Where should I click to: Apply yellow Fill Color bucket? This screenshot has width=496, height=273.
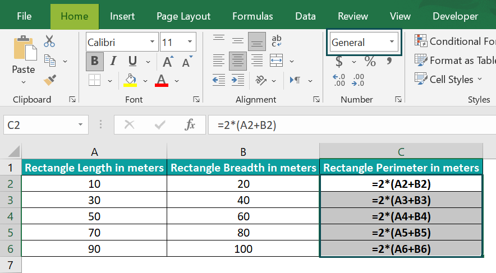[x=130, y=80]
